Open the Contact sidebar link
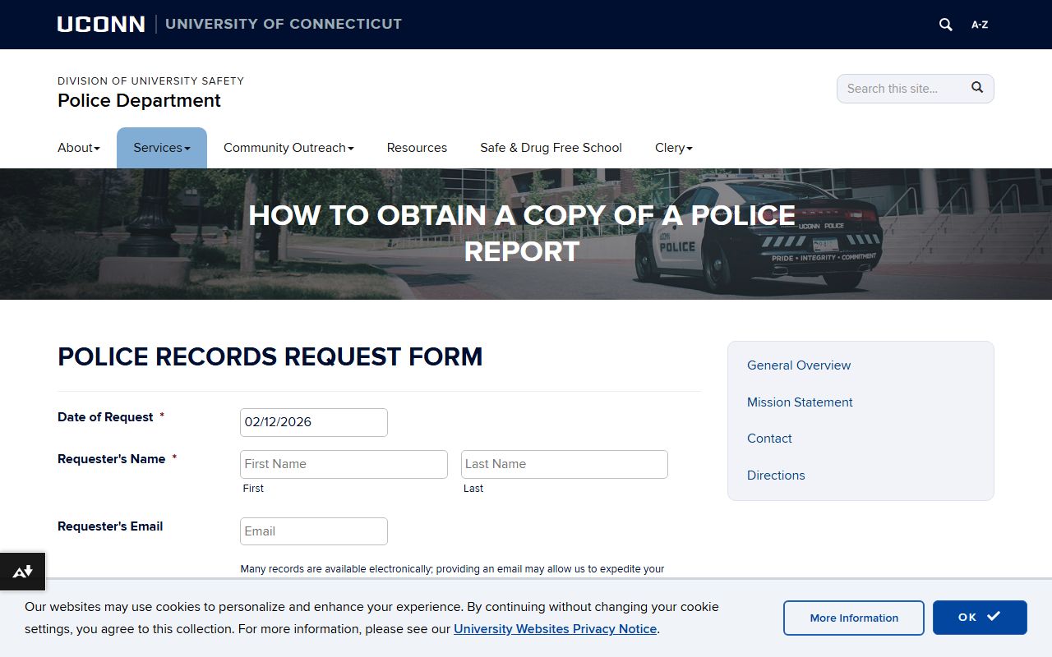The image size is (1052, 657). (x=769, y=439)
